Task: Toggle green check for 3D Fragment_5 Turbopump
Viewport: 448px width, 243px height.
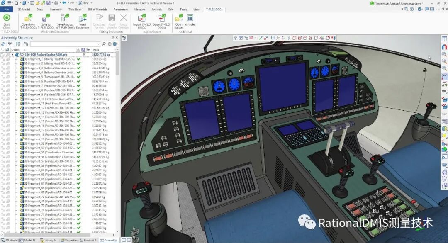Action: coord(78,77)
